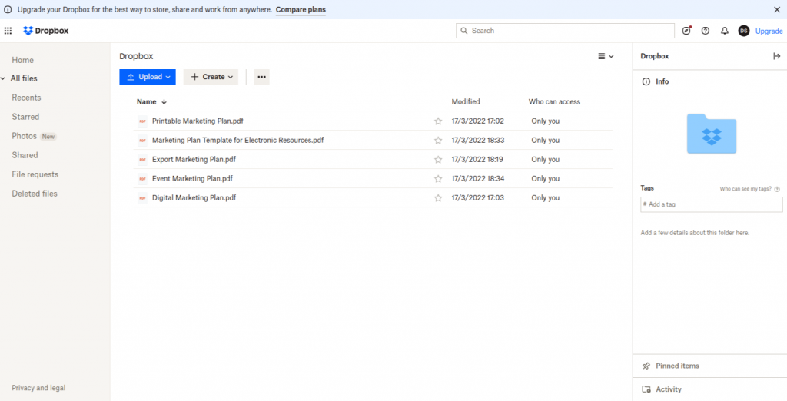Toggle star on Digital Marketing Plan.pdf
This screenshot has width=787, height=401.
pyautogui.click(x=438, y=198)
